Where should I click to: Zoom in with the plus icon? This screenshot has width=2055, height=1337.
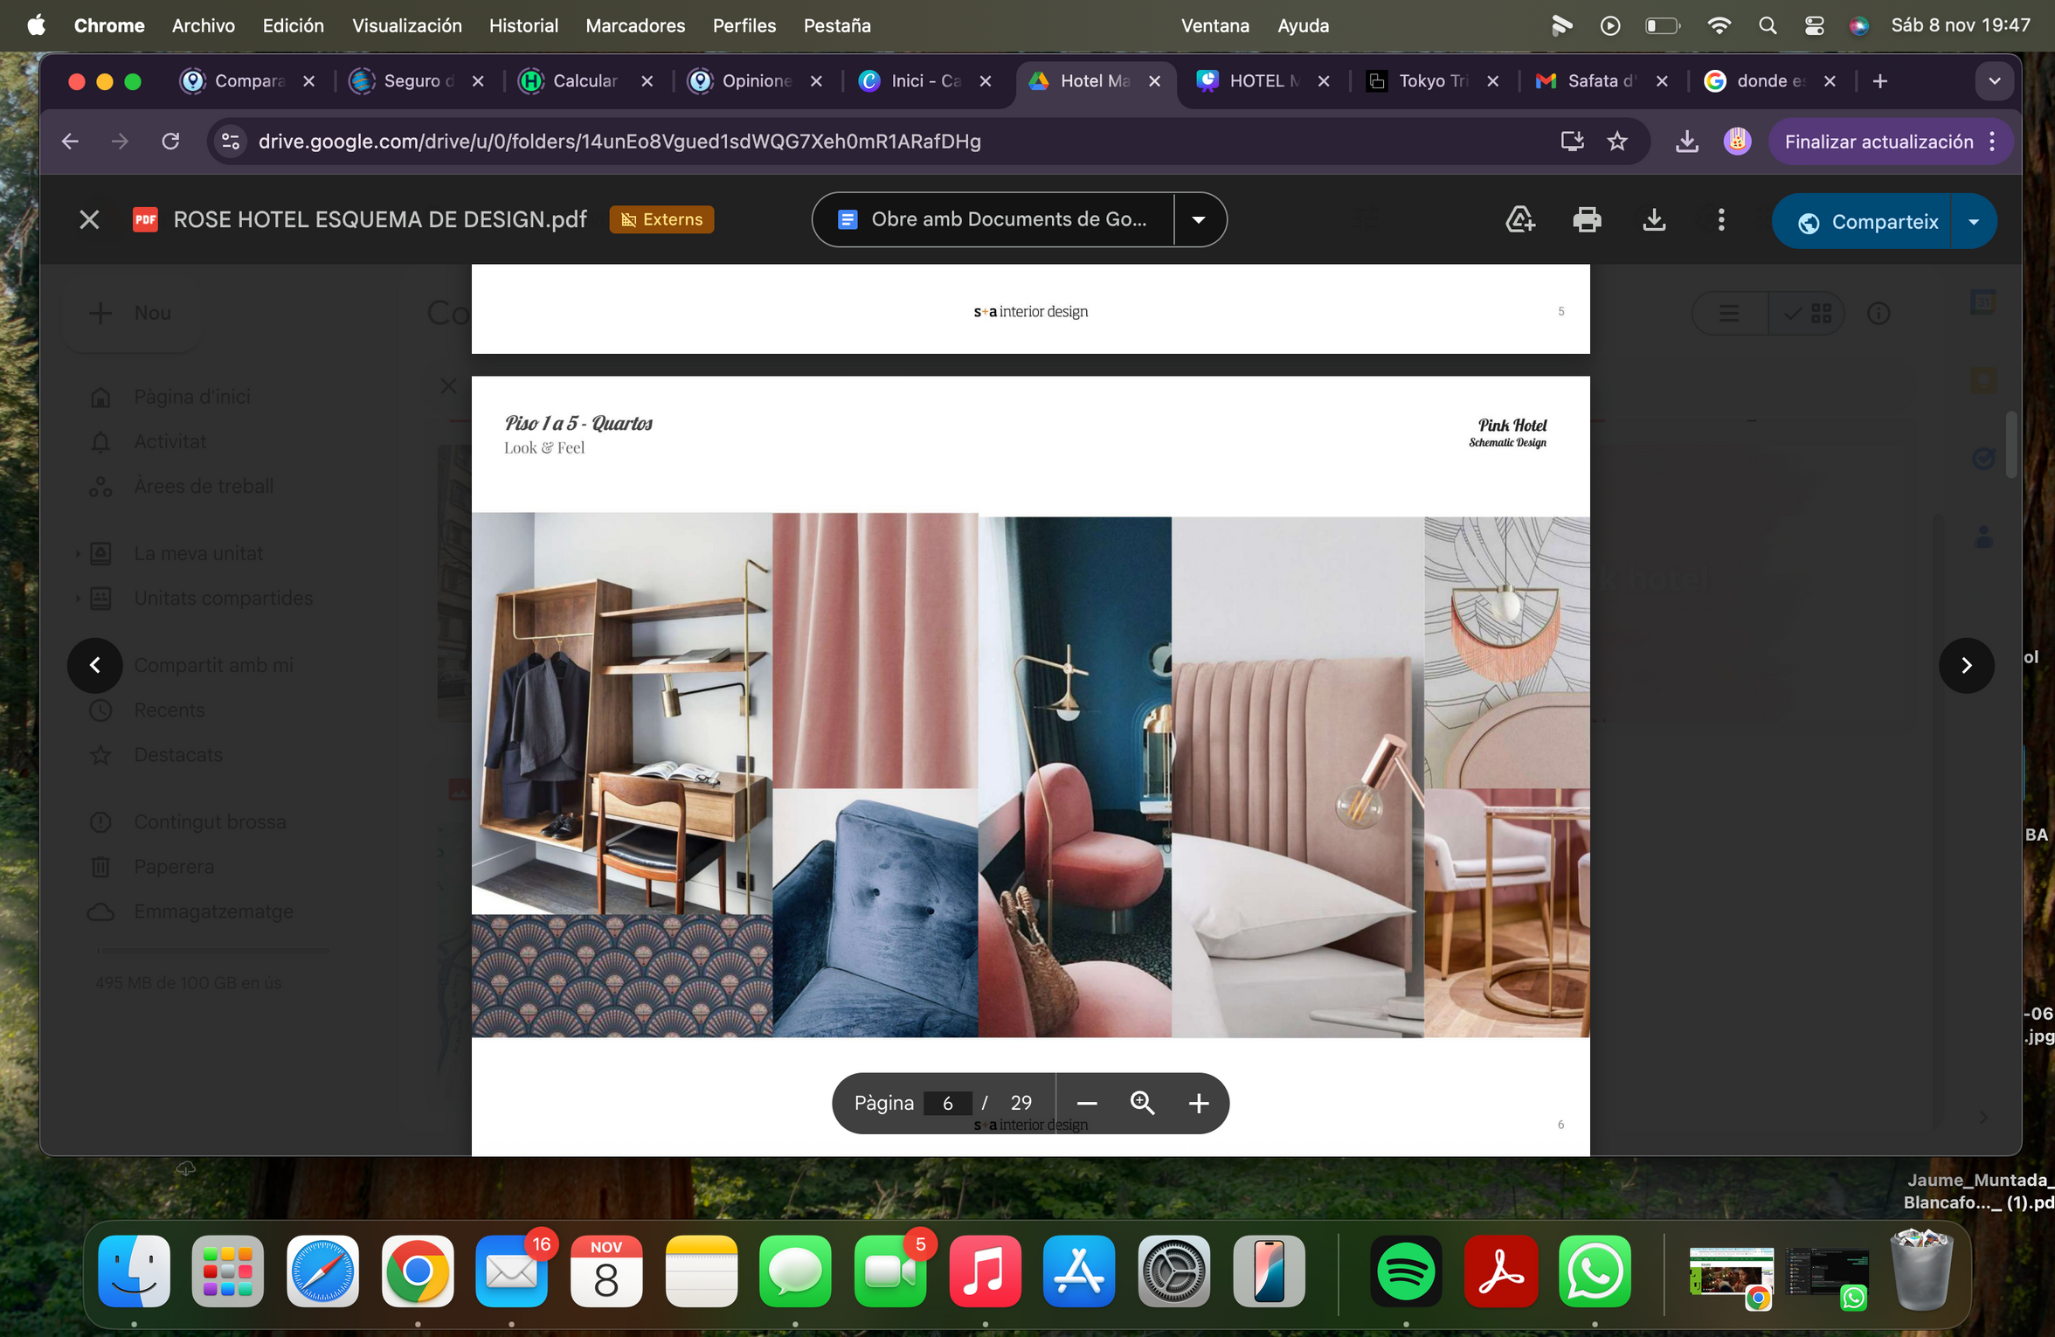pyautogui.click(x=1199, y=1103)
